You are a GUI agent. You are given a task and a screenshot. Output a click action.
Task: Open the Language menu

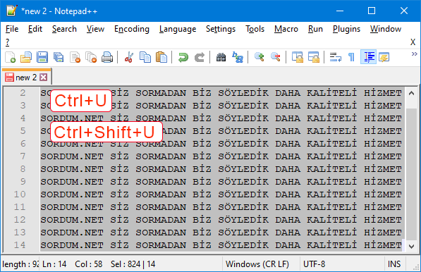[178, 29]
